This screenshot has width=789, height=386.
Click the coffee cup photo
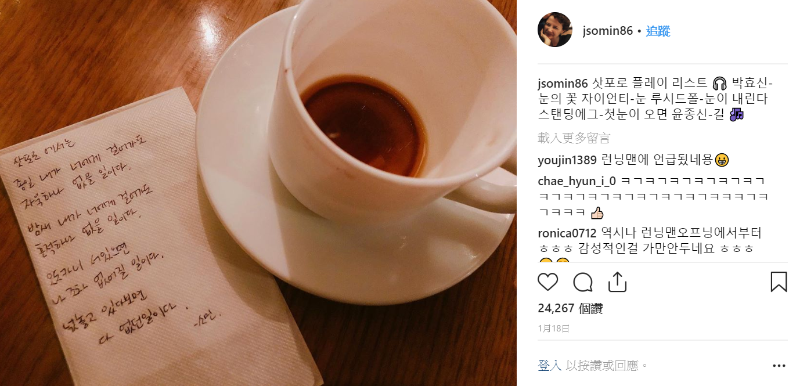pos(372,134)
